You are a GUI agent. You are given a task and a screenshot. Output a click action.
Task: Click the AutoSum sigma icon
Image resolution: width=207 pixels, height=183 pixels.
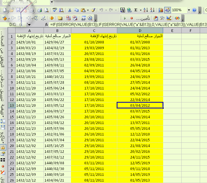136,10
